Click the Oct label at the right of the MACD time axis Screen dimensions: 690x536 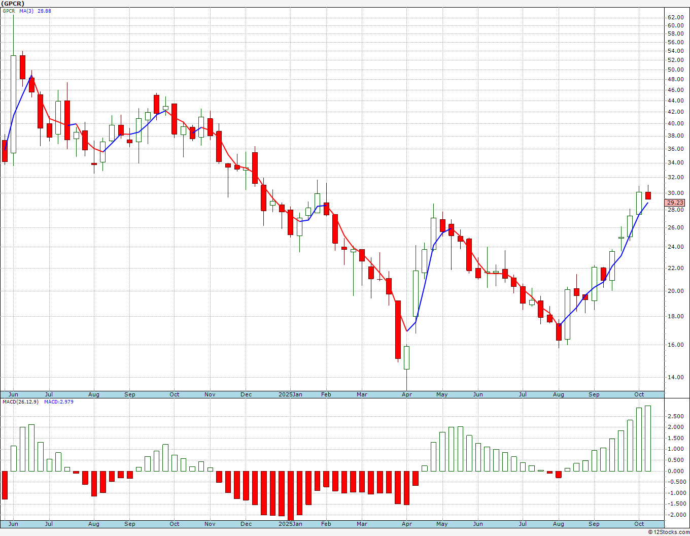coord(639,524)
